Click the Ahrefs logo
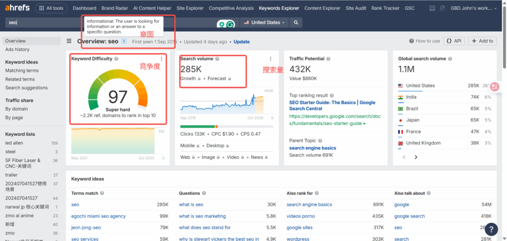This screenshot has width=507, height=241. (17, 8)
